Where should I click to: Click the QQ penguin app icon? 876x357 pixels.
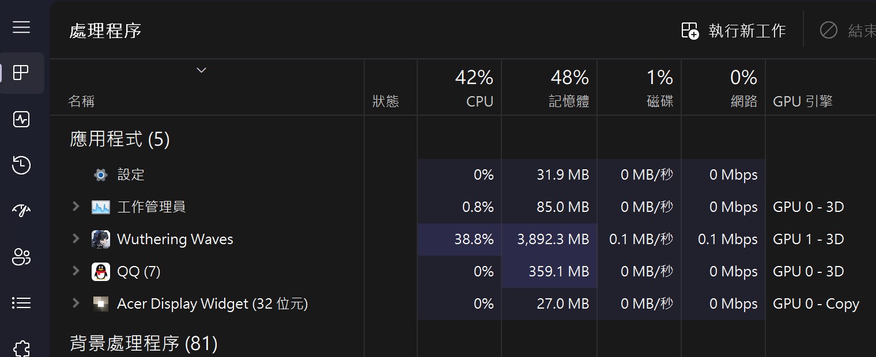[101, 271]
